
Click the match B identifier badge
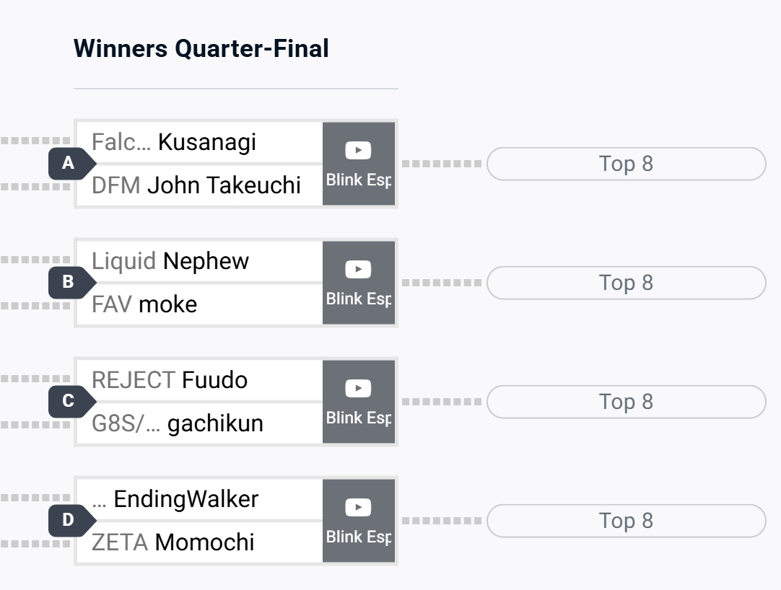pos(71,282)
